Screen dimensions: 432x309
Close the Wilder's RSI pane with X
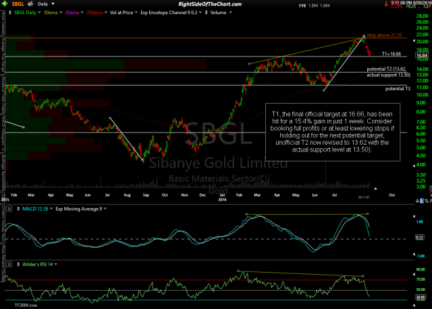coord(9,265)
